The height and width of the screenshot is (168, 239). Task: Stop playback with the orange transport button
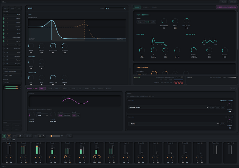pos(9,136)
